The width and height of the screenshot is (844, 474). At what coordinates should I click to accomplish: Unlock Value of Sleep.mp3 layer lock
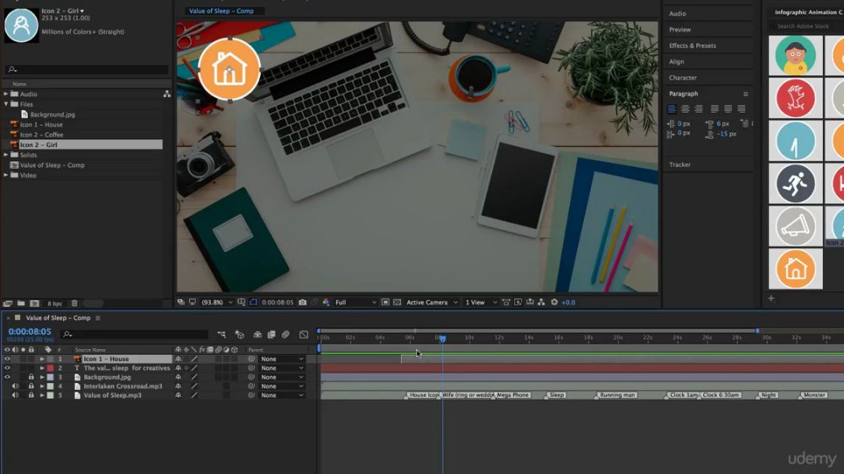31,395
